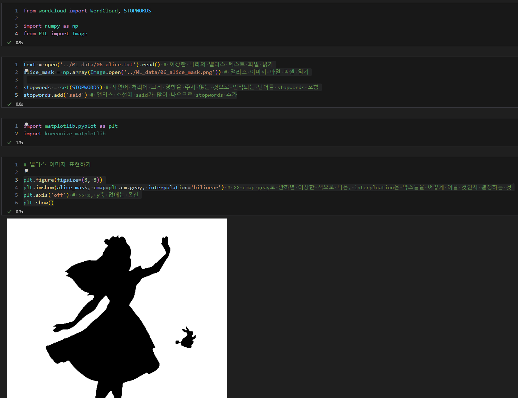Screen dimensions: 518x398
Task: Click the 0.3s execution time label
Action: (19, 212)
